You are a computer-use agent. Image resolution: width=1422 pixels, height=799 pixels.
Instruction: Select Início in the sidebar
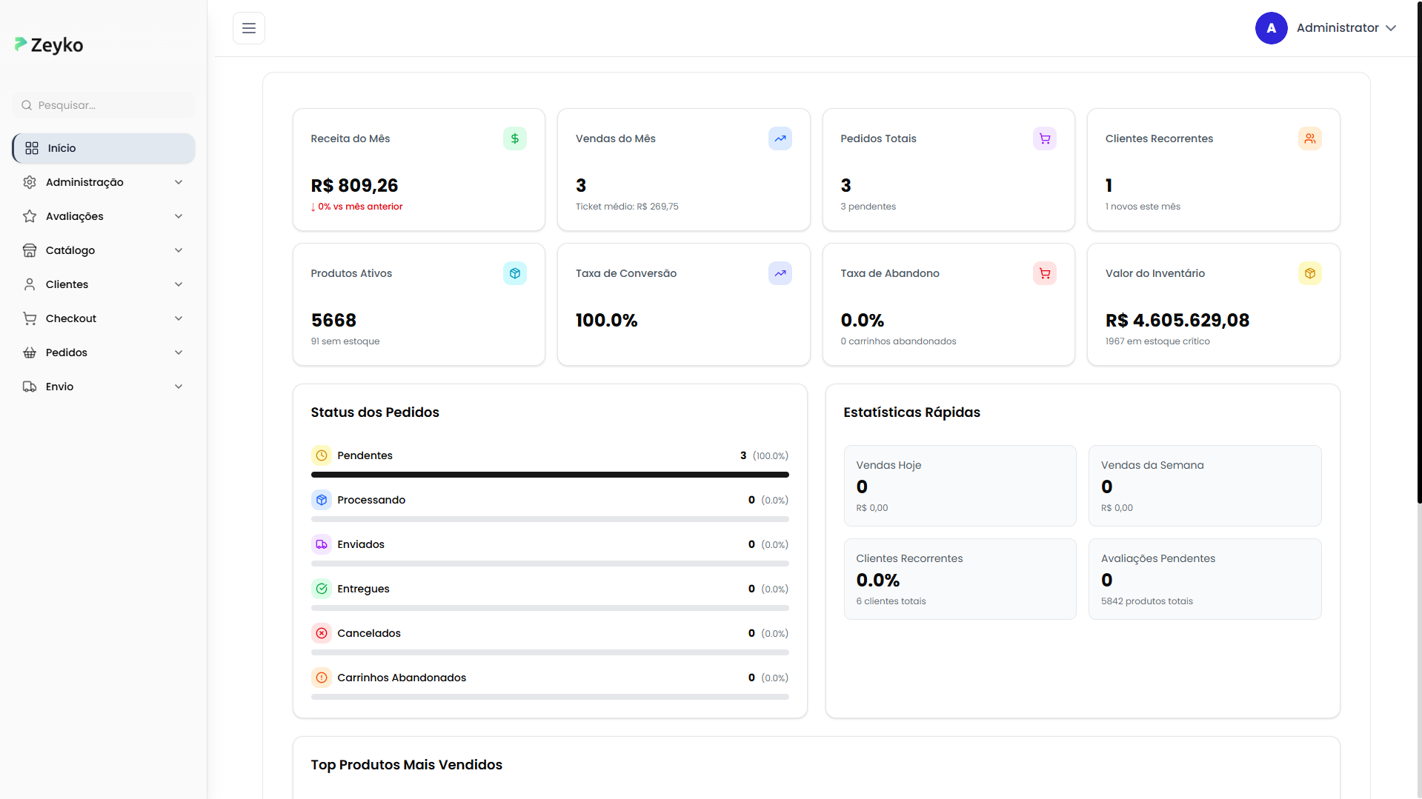pyautogui.click(x=103, y=148)
